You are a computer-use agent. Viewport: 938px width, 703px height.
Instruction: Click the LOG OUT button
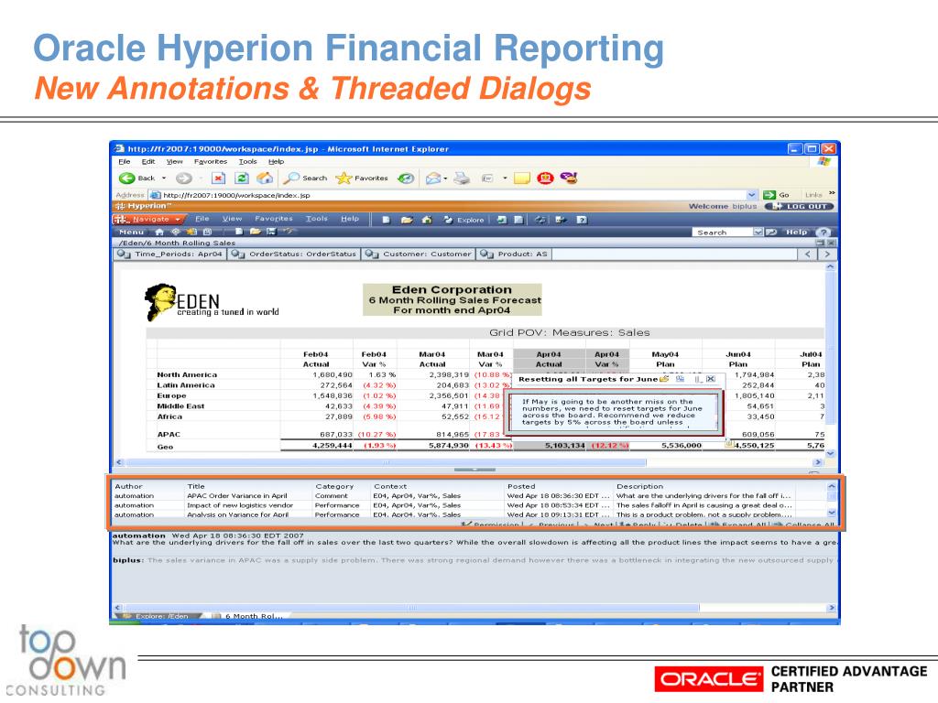click(x=799, y=206)
